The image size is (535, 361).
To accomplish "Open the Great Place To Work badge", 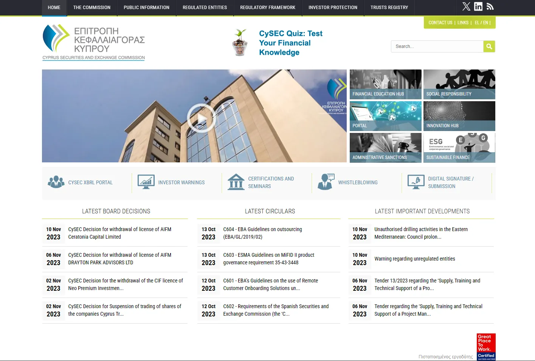I will (486, 347).
